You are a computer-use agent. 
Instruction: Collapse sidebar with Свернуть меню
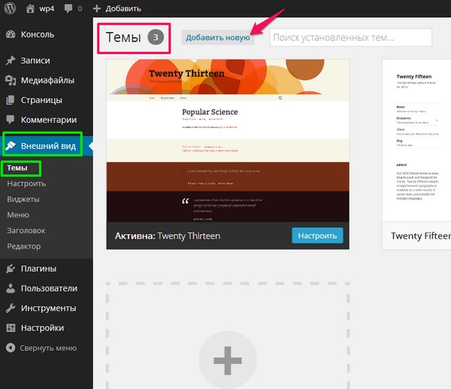pos(41,348)
